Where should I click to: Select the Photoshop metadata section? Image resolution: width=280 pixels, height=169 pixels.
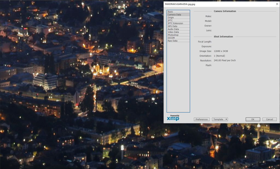click(173, 35)
